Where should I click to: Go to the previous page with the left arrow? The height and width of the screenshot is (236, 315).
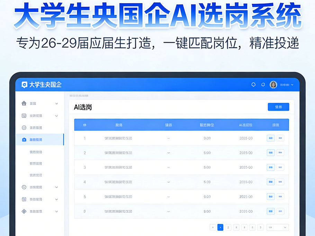point(213,227)
